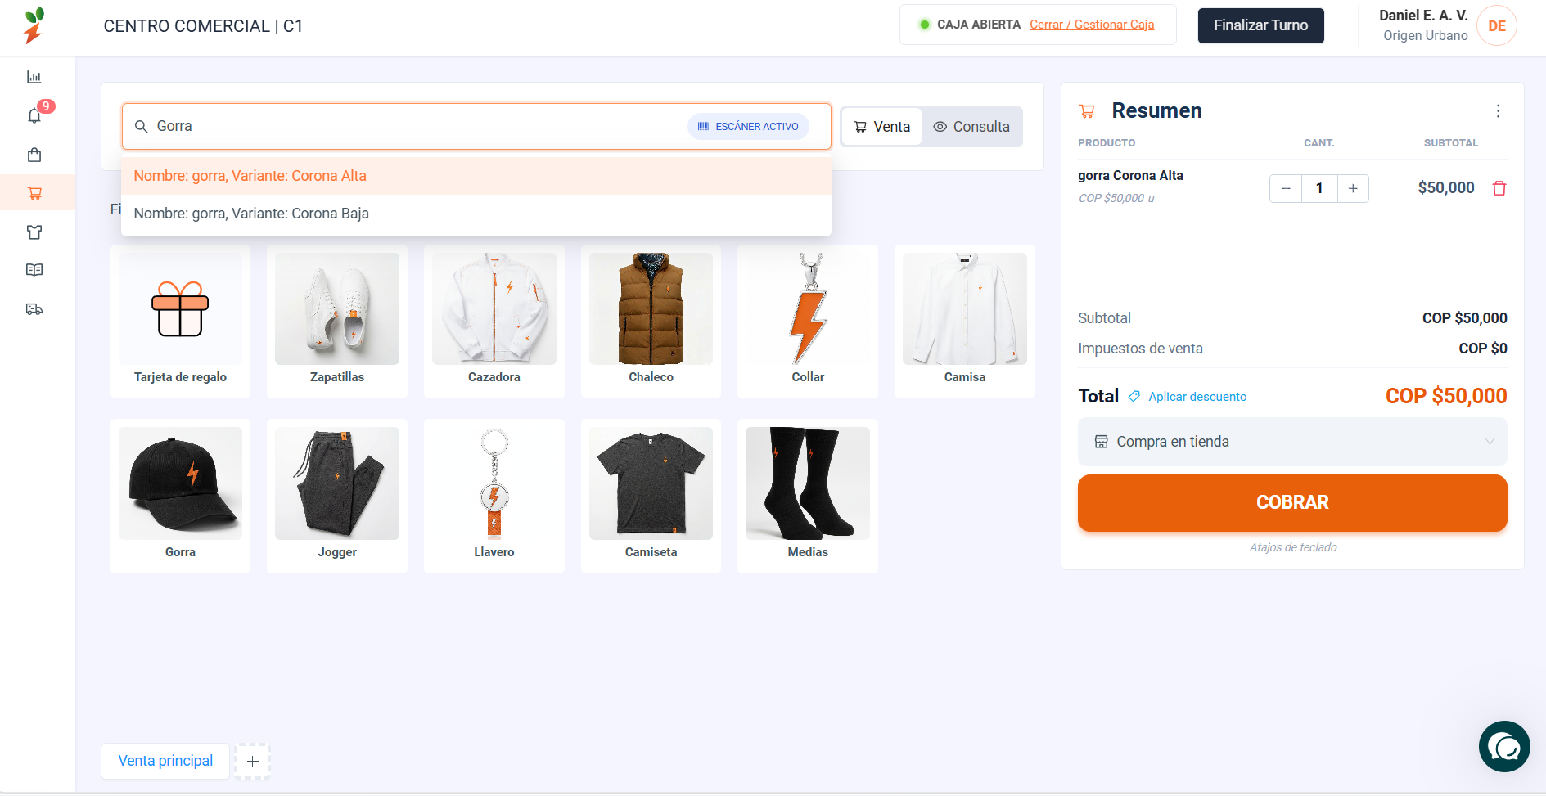This screenshot has height=796, width=1546.
Task: Open the notifications bell icon
Action: tap(34, 115)
